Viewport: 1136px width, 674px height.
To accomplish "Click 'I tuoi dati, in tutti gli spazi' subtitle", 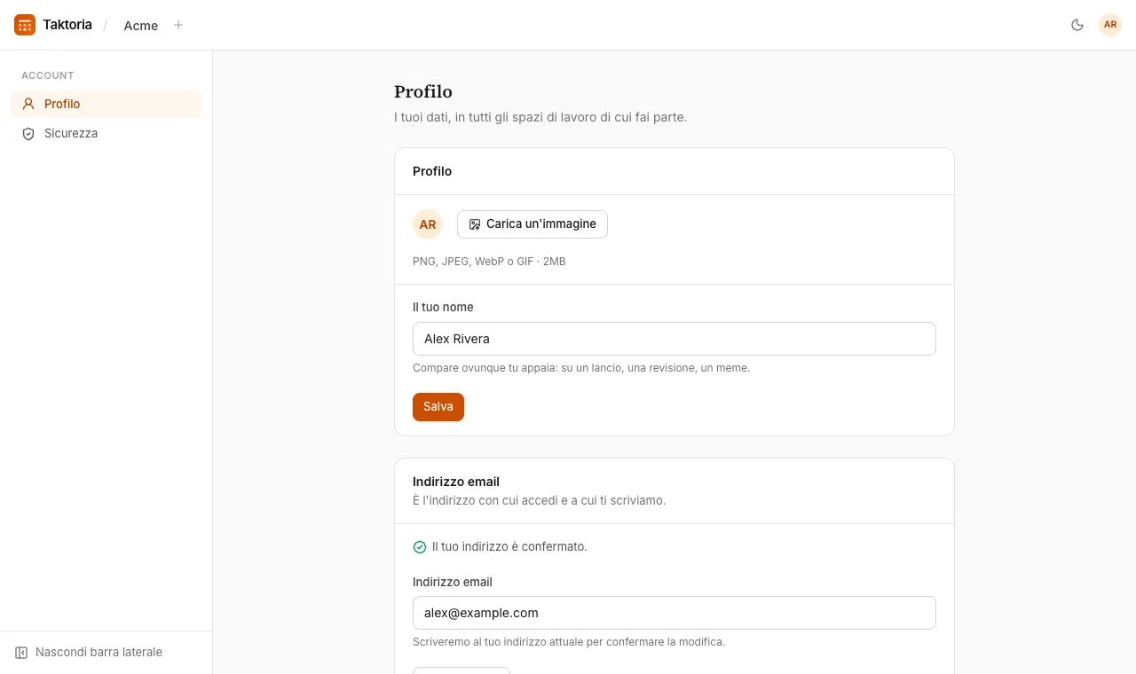I will click(540, 117).
